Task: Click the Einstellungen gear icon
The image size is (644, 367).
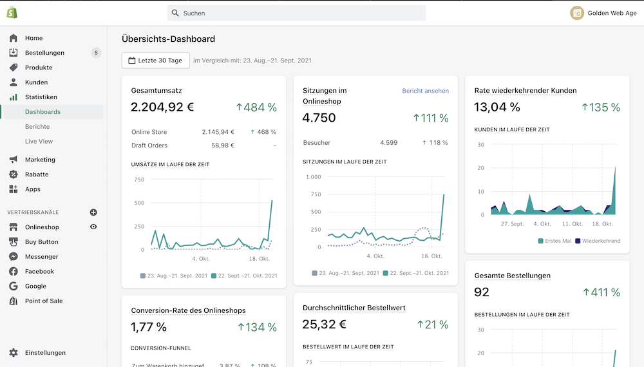Action: pyautogui.click(x=14, y=353)
